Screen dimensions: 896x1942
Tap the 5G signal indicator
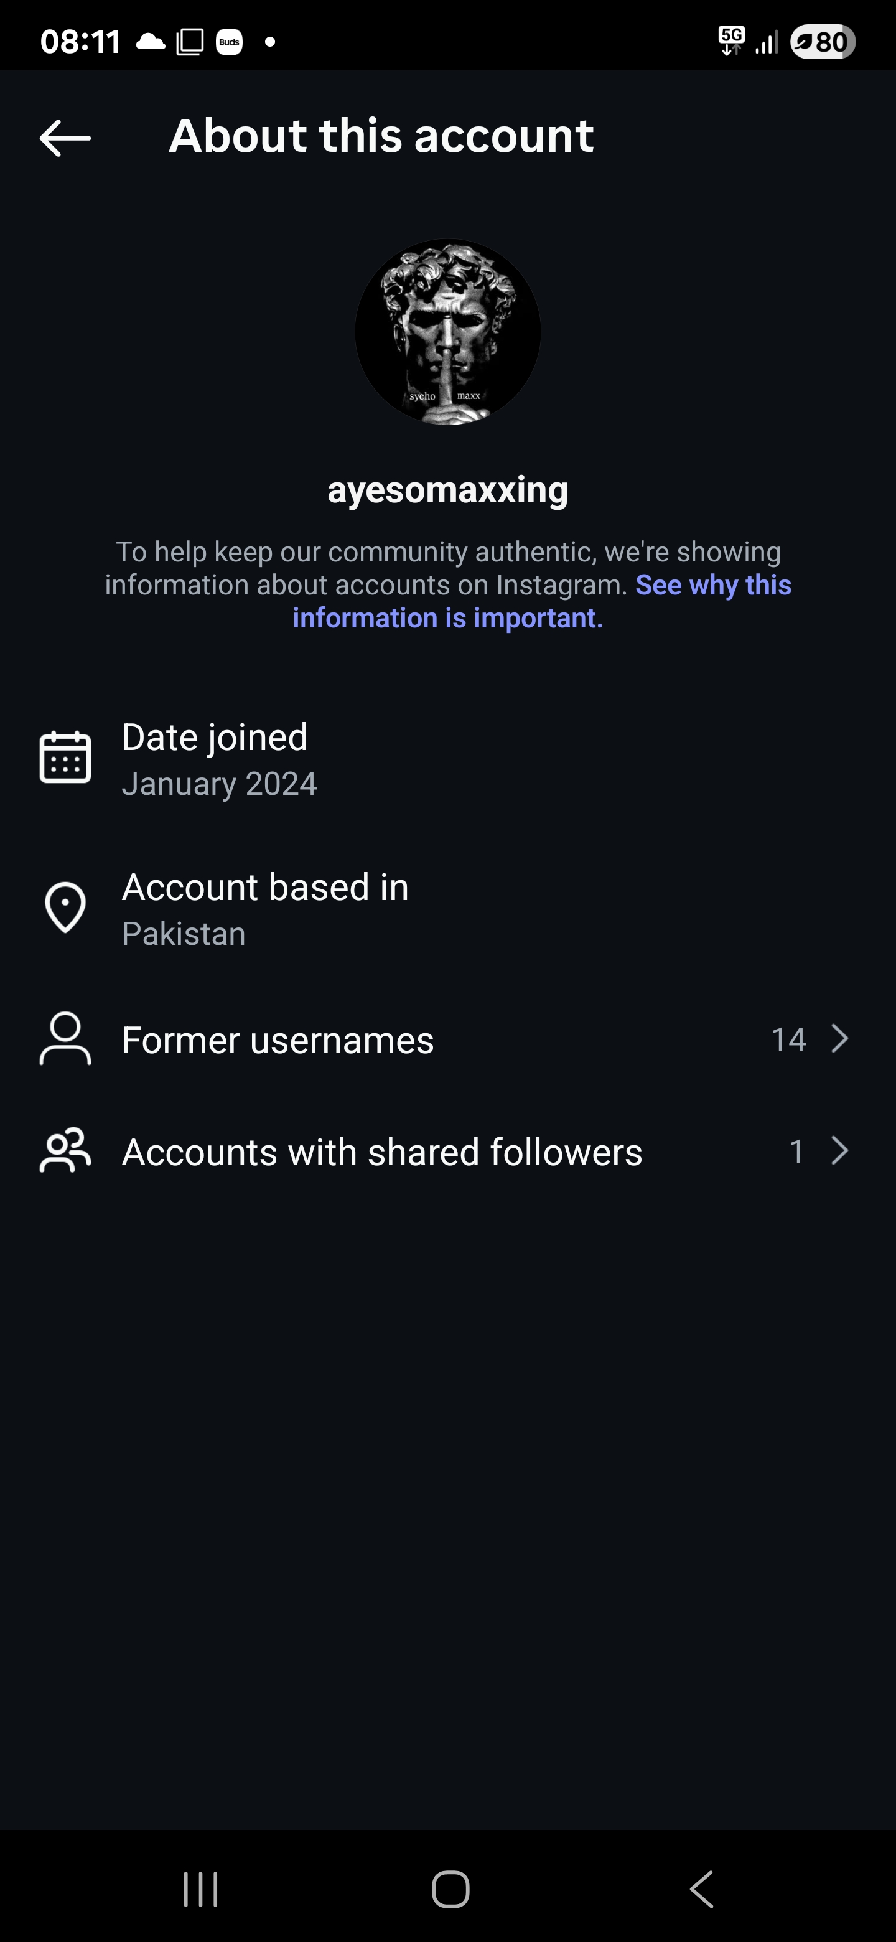tap(732, 40)
